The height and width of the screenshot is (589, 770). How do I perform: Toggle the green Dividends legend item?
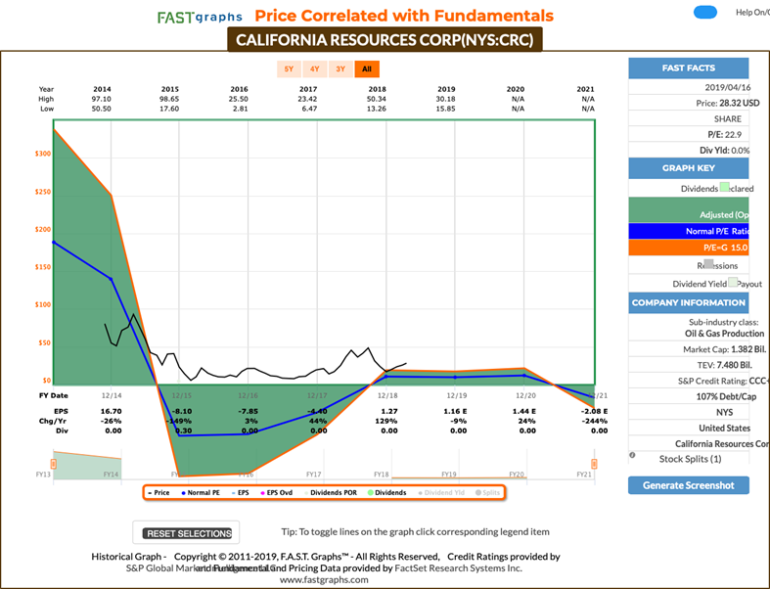click(387, 493)
